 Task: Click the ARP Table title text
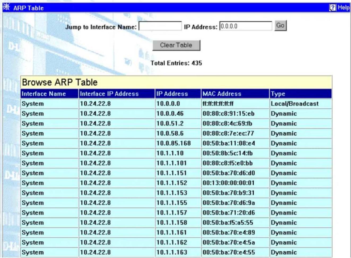[x=28, y=8]
